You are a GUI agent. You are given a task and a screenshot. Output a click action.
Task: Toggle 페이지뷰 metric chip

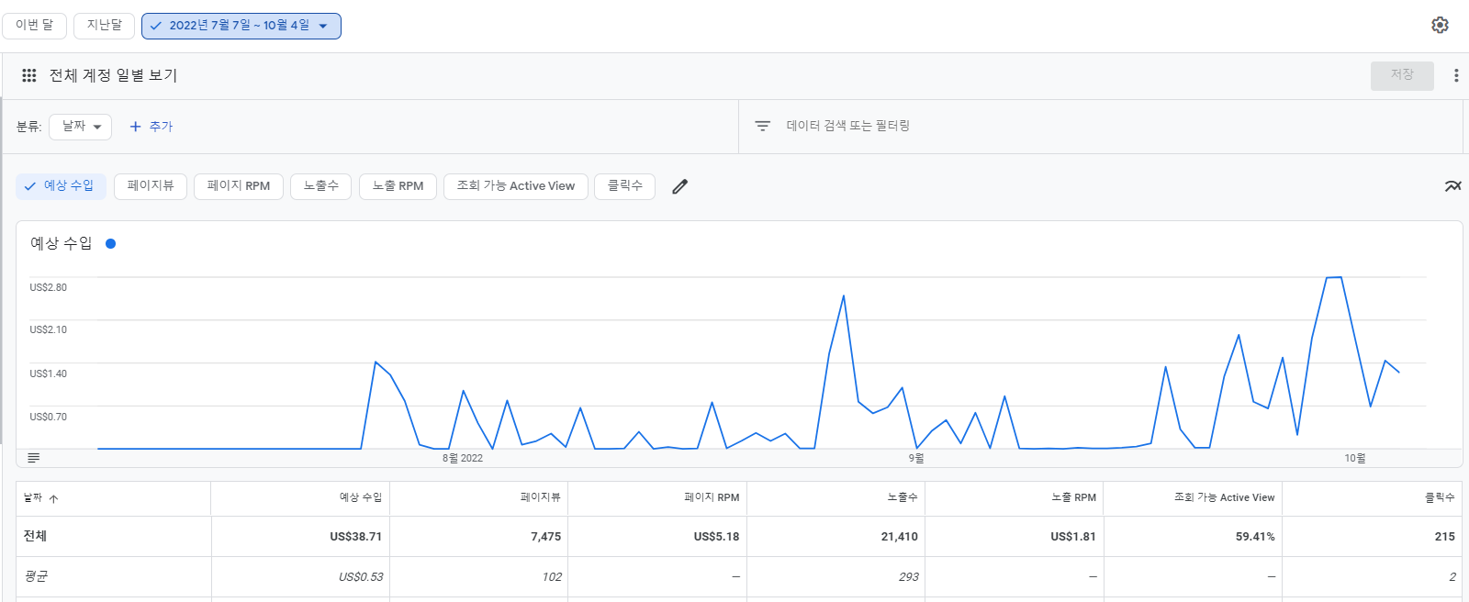151,186
